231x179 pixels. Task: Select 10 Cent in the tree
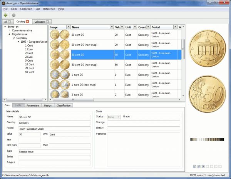pyautogui.click(x=29, y=64)
